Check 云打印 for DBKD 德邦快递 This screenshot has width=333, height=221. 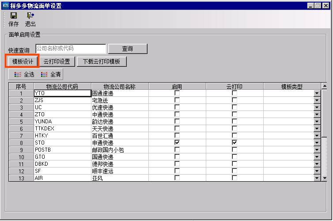pyautogui.click(x=235, y=164)
